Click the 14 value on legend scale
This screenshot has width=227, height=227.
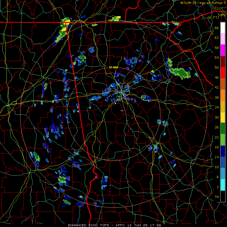coord(217,157)
